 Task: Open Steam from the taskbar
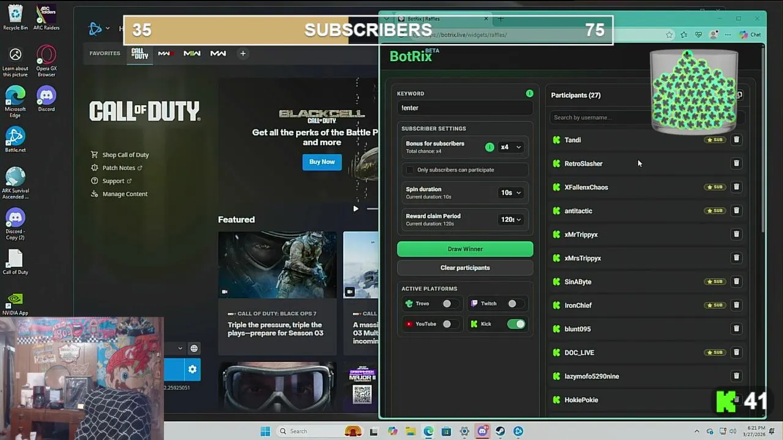(500, 431)
